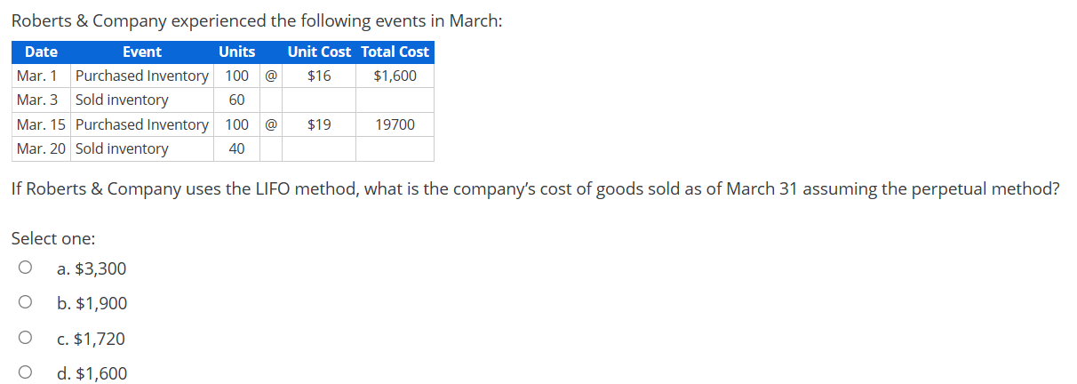
Task: Click the 19700 total cost cell
Action: click(395, 124)
